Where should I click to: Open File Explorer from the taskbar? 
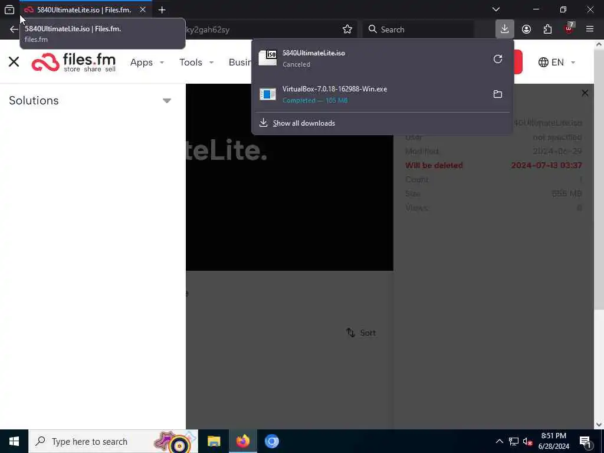coord(214,441)
